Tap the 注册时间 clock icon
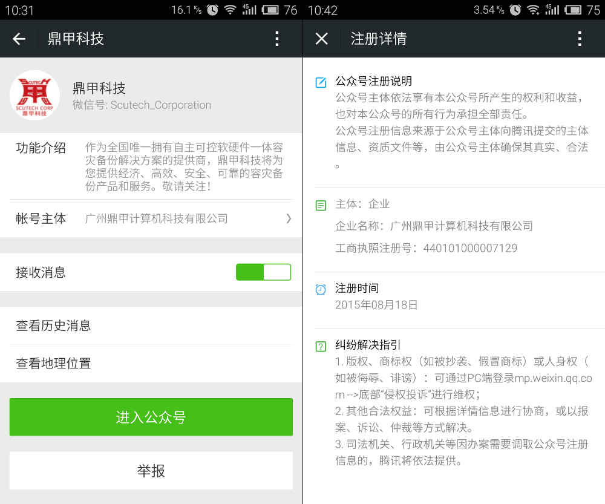 321,289
